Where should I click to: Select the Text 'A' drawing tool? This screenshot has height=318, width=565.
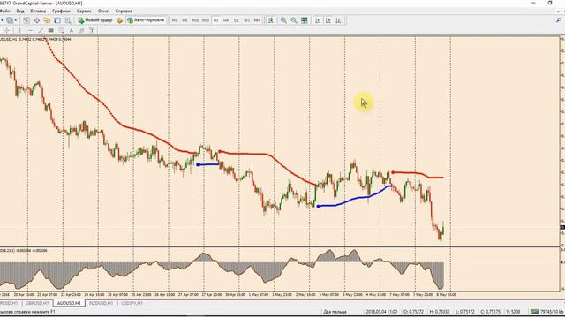click(72, 31)
